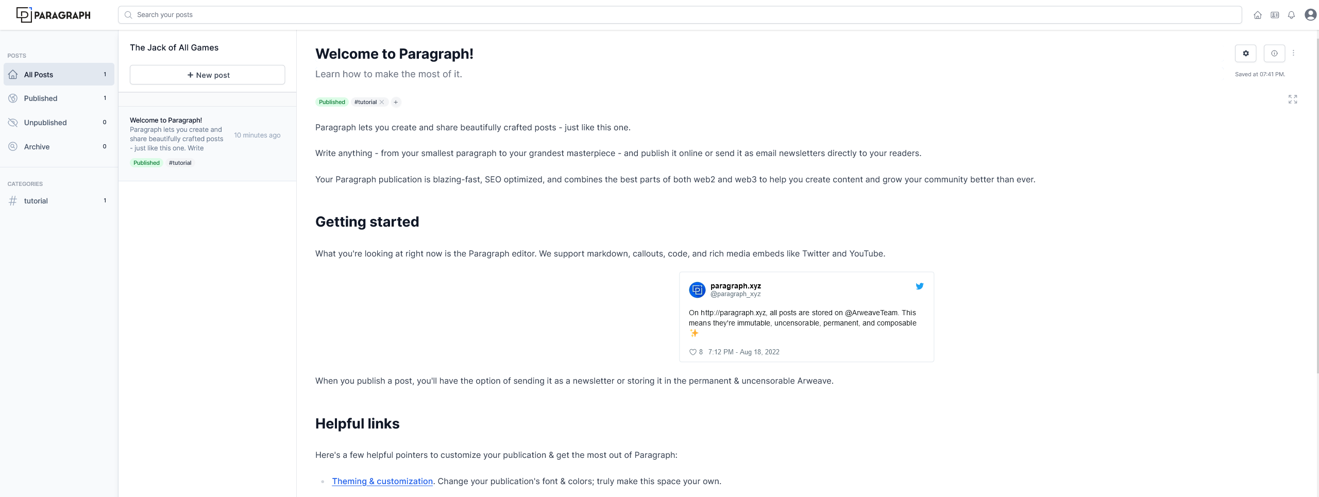This screenshot has width=1319, height=497.
Task: Click the ID card icon in header
Action: click(x=1275, y=15)
